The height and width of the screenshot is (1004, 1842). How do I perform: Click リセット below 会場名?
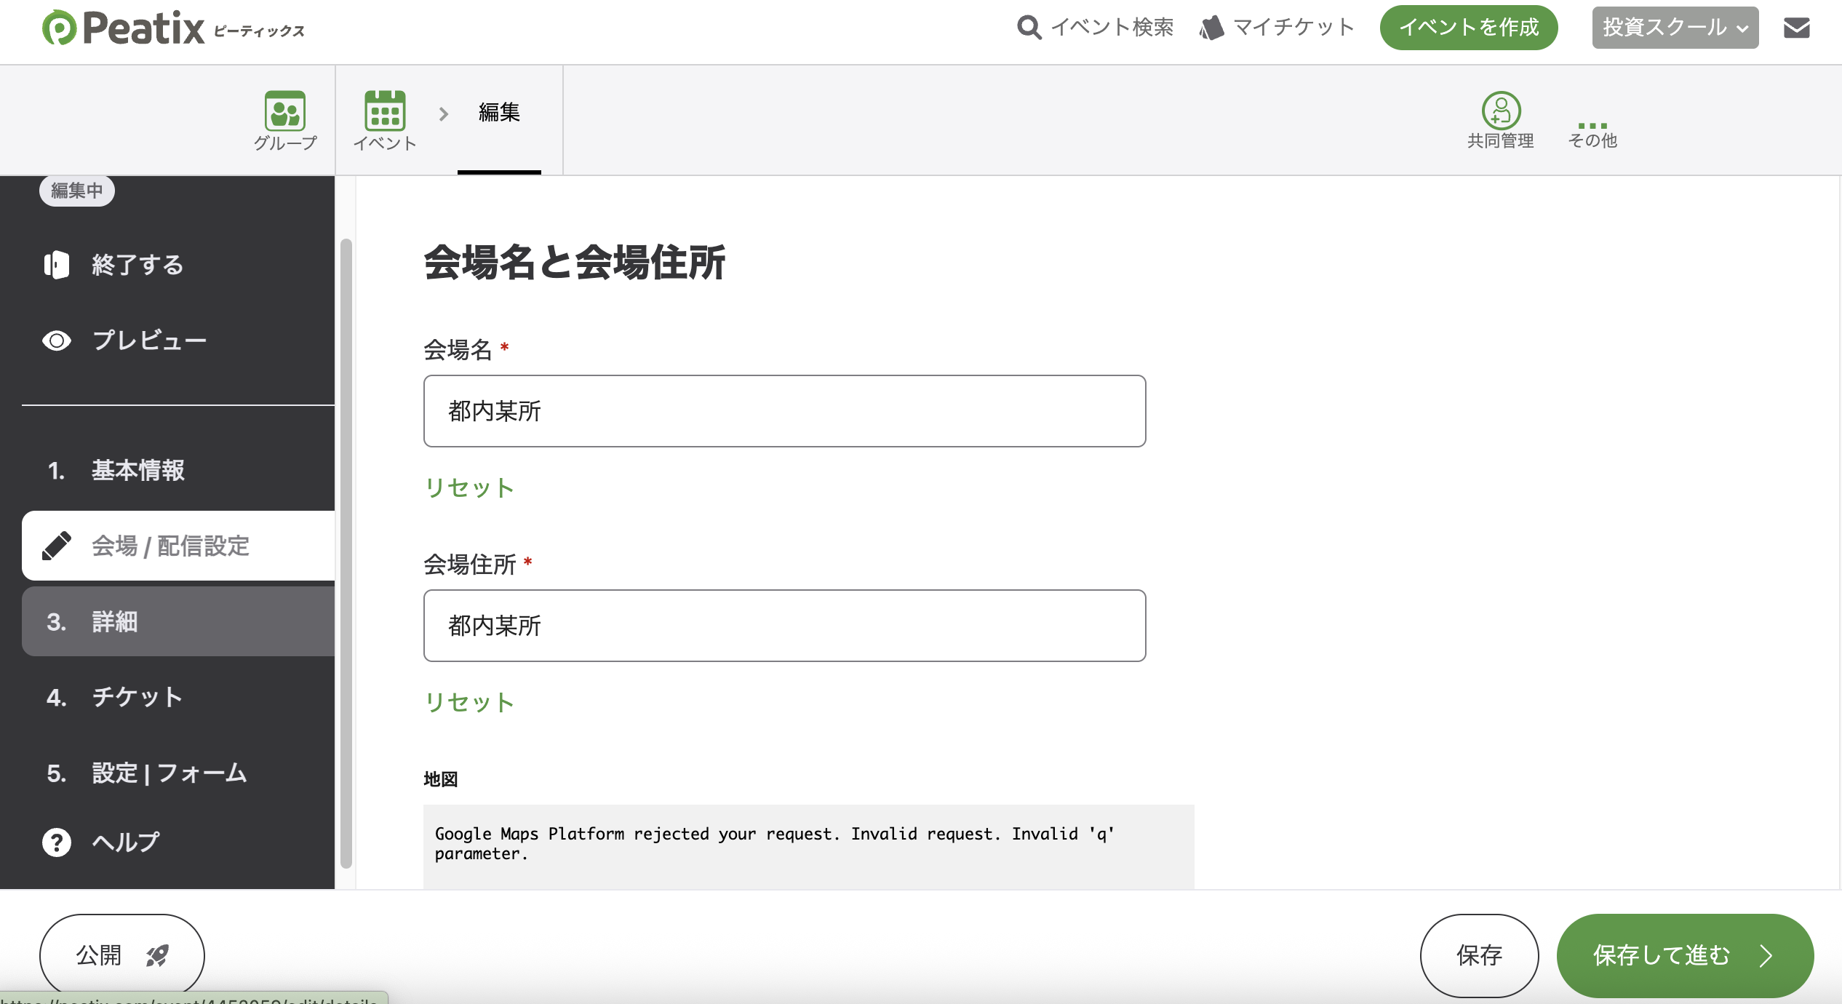[x=469, y=487]
